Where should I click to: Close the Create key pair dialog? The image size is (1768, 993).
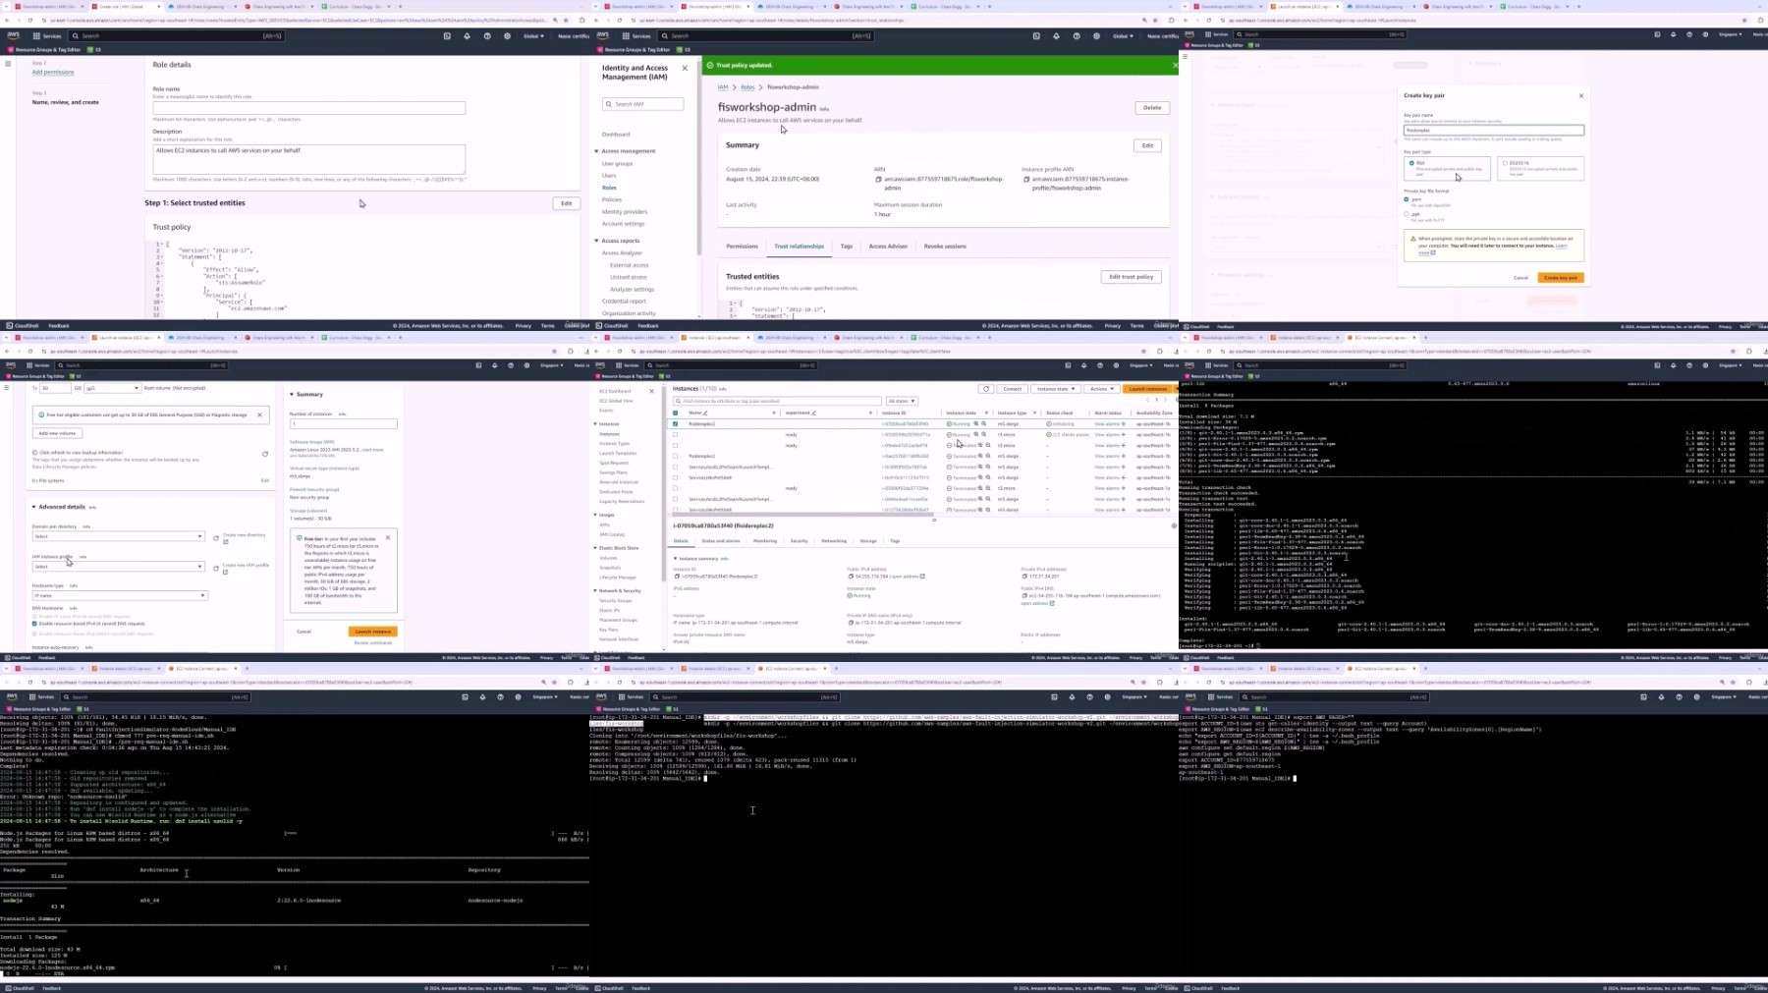1581,96
